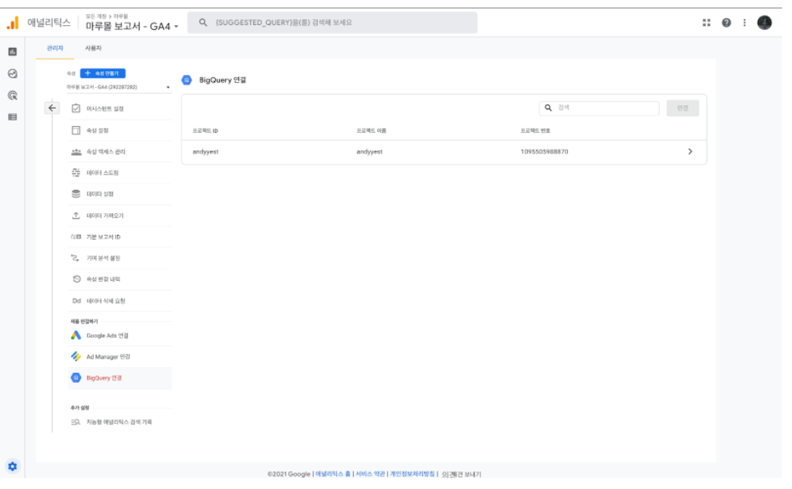The width and height of the screenshot is (792, 489).
Task: Expand the andyyest row chevron arrow
Action: click(690, 151)
